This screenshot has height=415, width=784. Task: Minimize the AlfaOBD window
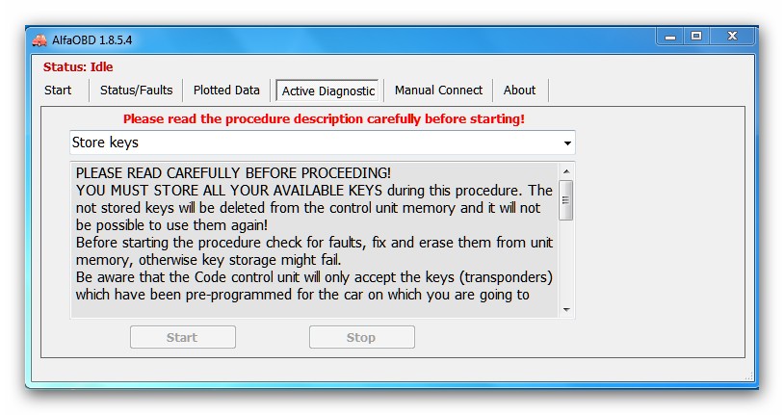click(x=670, y=37)
